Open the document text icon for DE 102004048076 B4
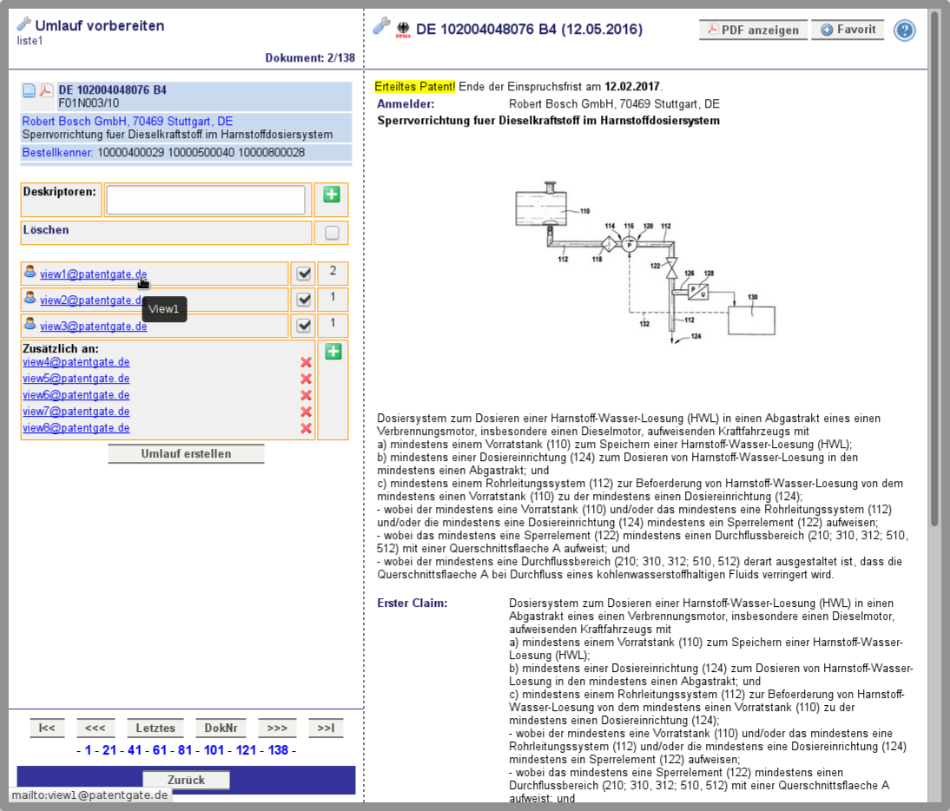 29,91
